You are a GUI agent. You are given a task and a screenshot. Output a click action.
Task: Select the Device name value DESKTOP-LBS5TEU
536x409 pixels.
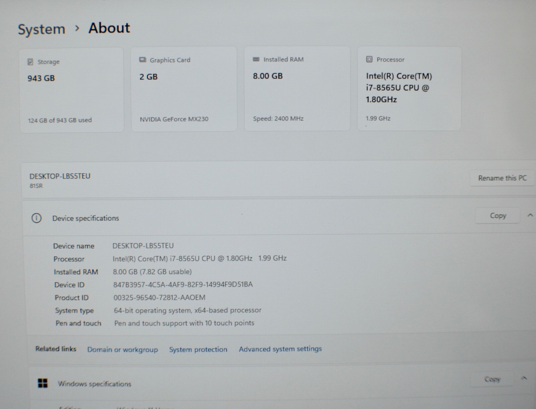pos(143,246)
